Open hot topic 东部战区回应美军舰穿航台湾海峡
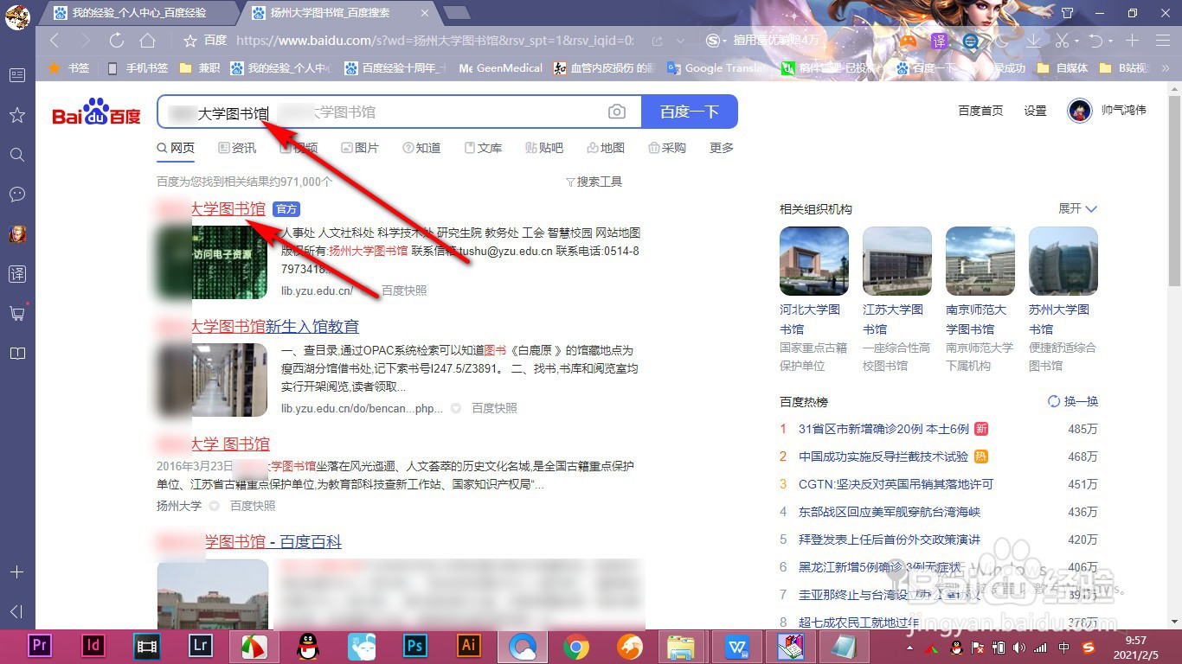Screen dimensions: 1182x664 890,512
